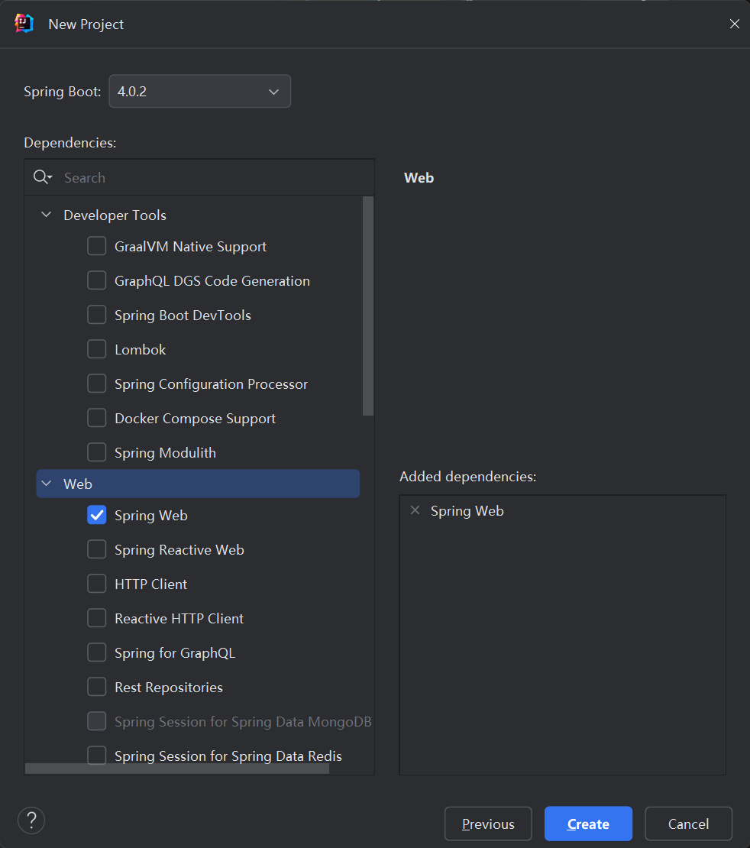750x848 pixels.
Task: Click the Create button
Action: (x=588, y=824)
